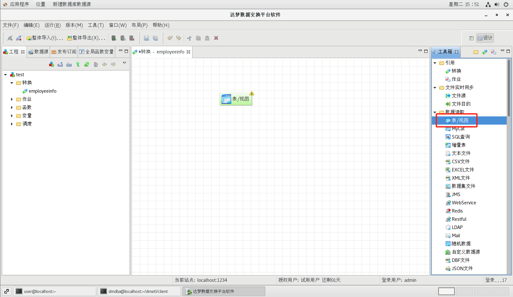This screenshot has width=513, height=297.
Task: Switch to the 数据源 tab
Action: tap(38, 52)
